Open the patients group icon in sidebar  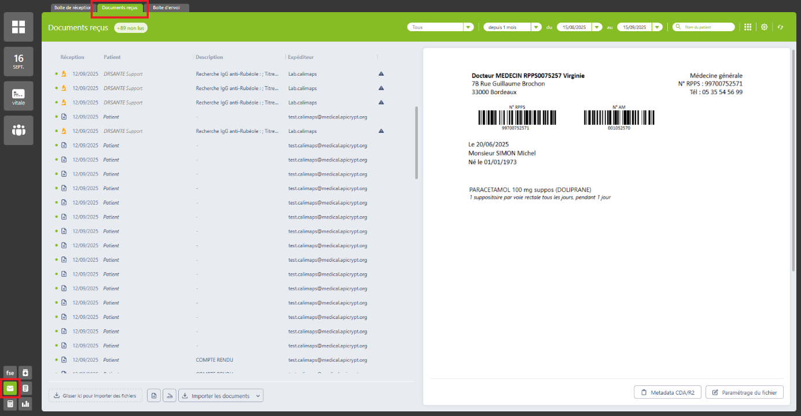coord(19,130)
